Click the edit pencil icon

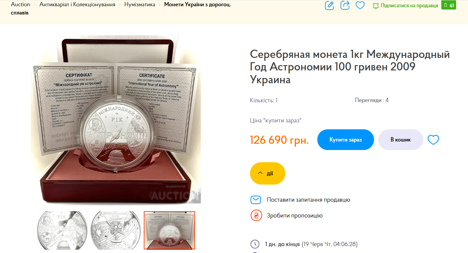point(329,5)
